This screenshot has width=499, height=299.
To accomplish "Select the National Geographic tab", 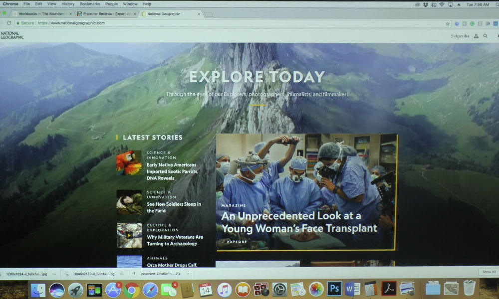I will click(171, 13).
